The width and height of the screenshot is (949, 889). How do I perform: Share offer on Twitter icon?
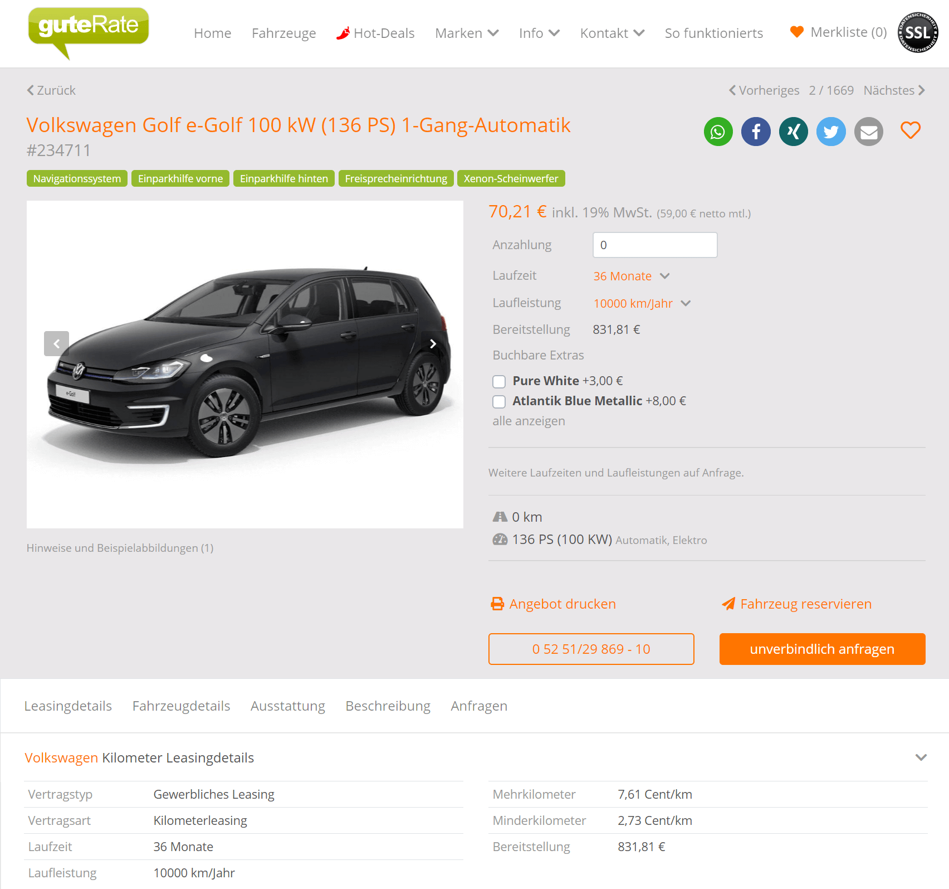click(x=831, y=132)
